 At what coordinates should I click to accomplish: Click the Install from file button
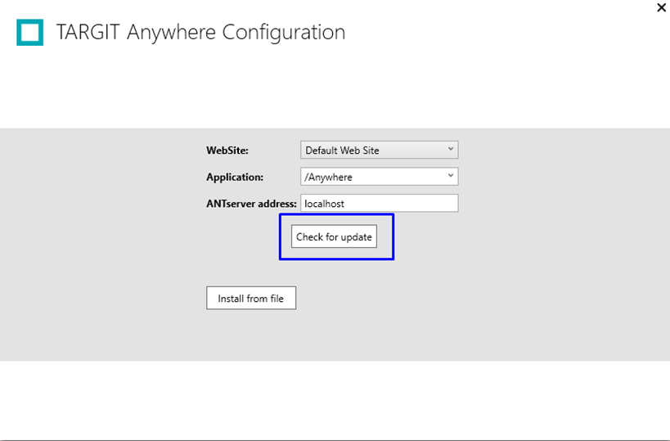[251, 298]
